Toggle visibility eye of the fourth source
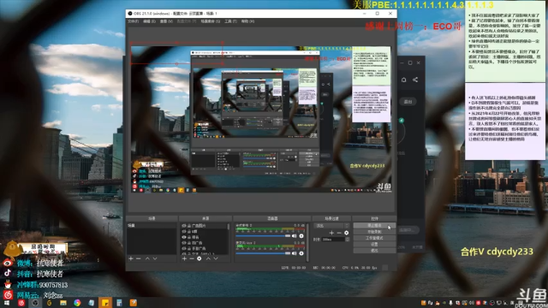 pyautogui.click(x=184, y=243)
